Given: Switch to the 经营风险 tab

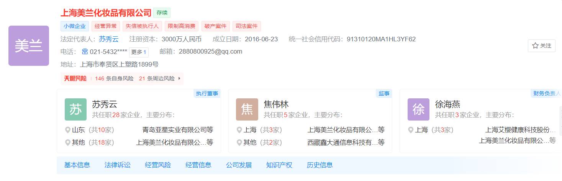Looking at the screenshot, I should tap(158, 165).
